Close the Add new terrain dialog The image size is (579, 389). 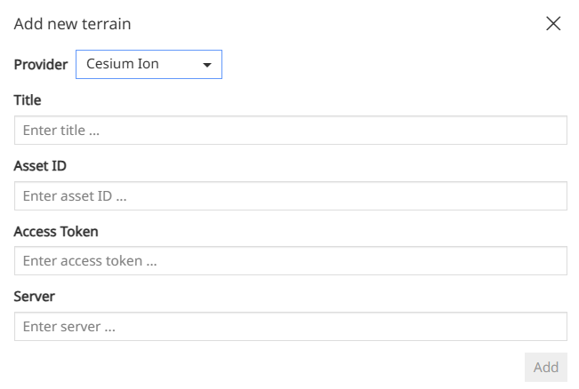pyautogui.click(x=553, y=24)
